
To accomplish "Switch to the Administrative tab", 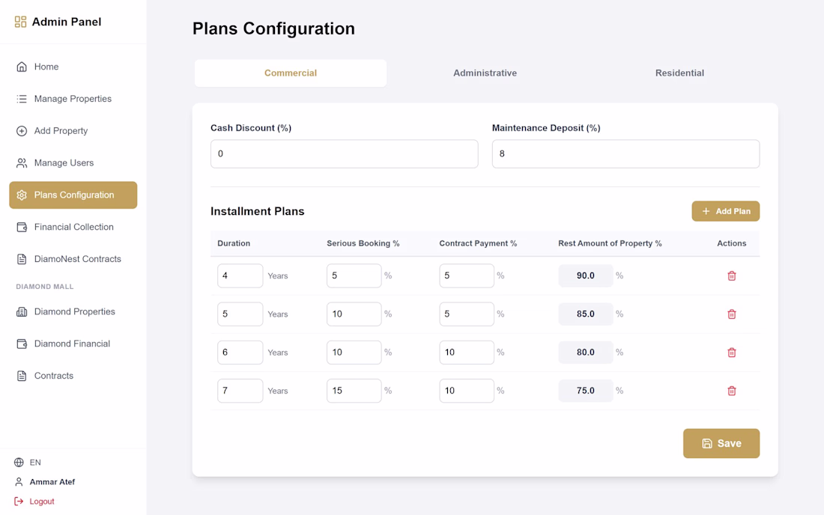I will (x=485, y=73).
